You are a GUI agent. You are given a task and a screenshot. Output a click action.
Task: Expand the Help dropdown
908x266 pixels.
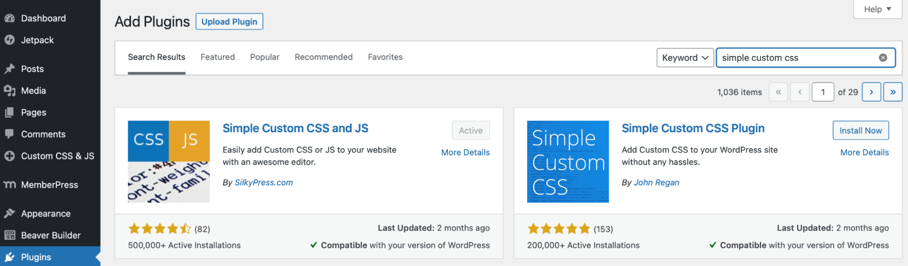point(877,9)
